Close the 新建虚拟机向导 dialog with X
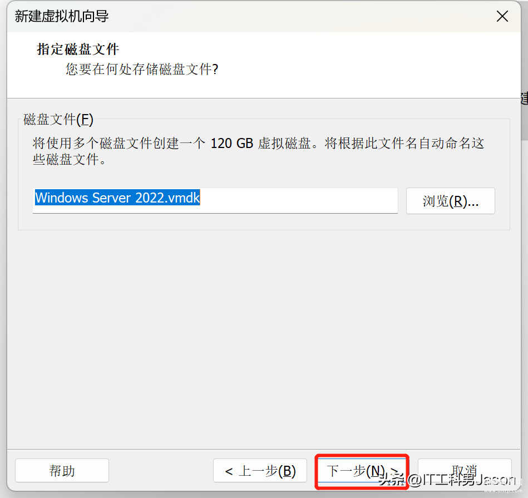 point(502,16)
